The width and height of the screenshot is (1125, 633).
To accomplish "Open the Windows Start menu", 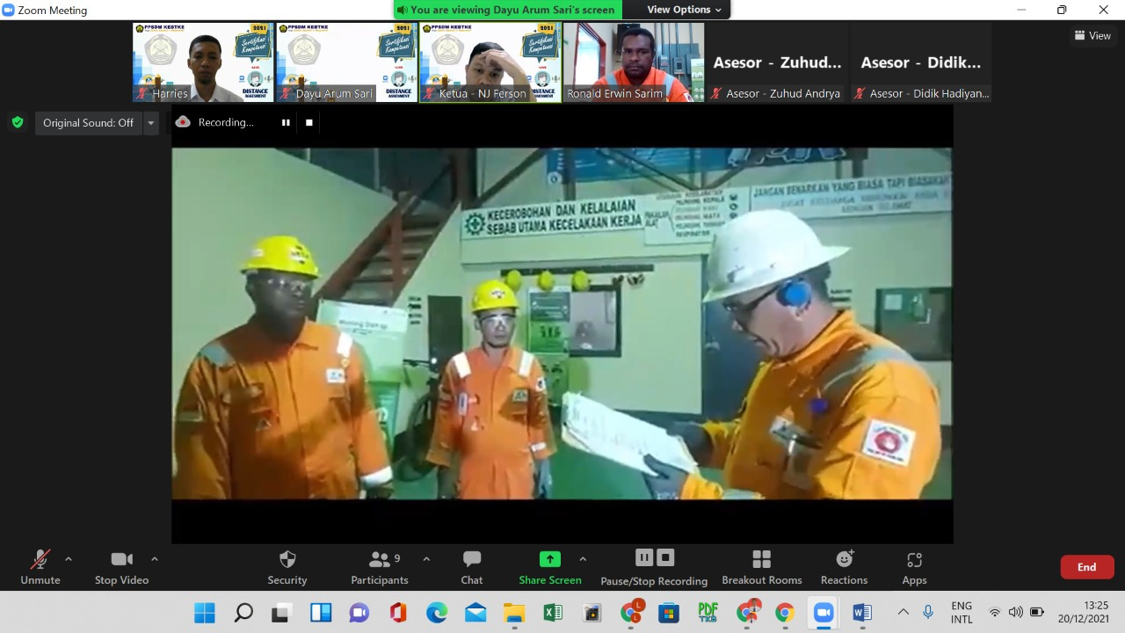I will (205, 613).
